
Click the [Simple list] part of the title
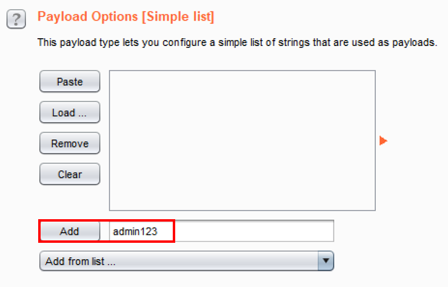pyautogui.click(x=178, y=17)
